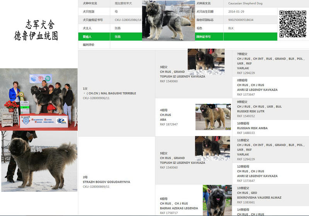Click the 犬主人 label cell

click(x=94, y=28)
